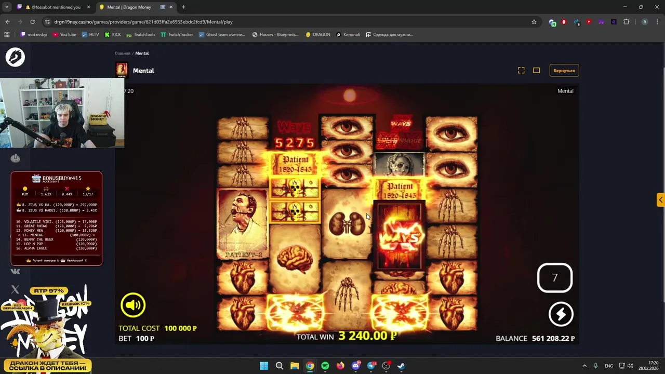Go back with the browser back arrow
The height and width of the screenshot is (374, 665).
pos(7,22)
